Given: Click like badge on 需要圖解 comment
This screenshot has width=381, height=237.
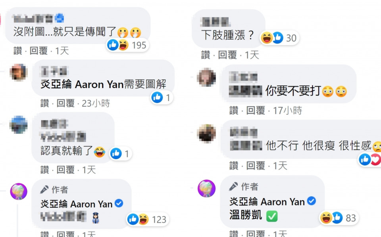Looking at the screenshot, I should (x=162, y=97).
